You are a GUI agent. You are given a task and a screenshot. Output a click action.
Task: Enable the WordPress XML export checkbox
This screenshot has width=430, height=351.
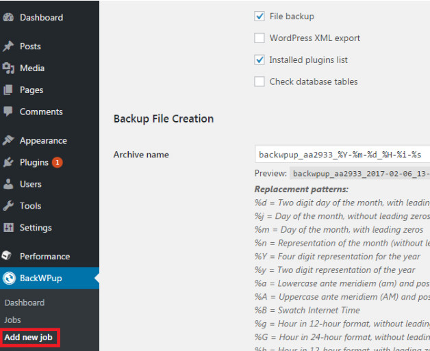click(259, 38)
